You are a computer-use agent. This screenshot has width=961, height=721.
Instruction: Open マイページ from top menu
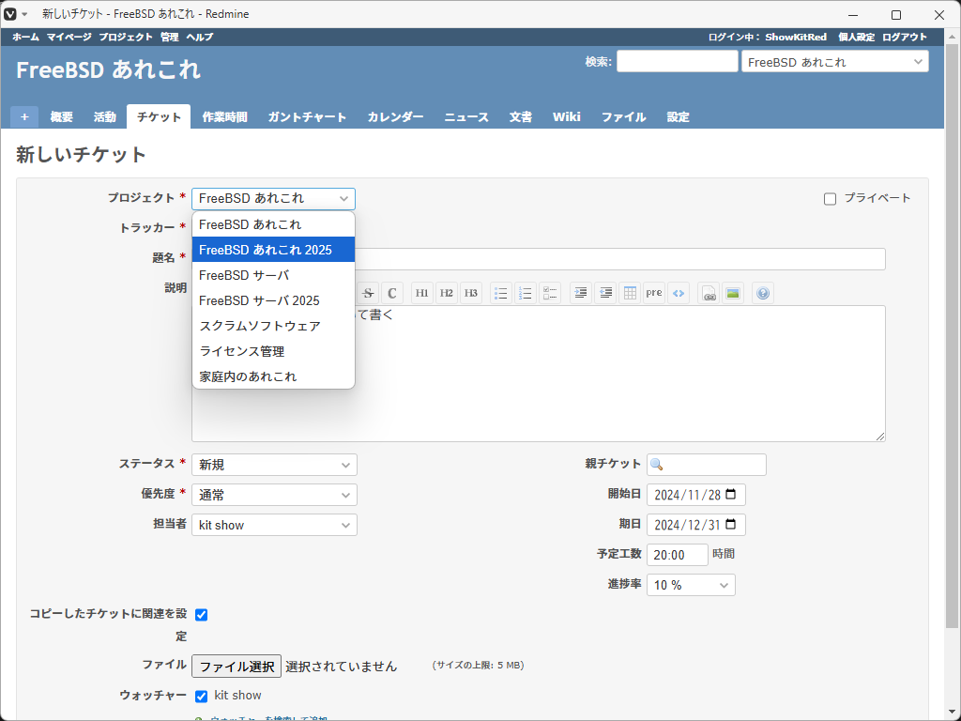[69, 37]
